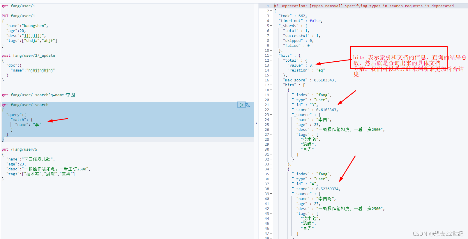
Task: Click the "desc":"jjjjjjjj" line
Action: (26, 36)
